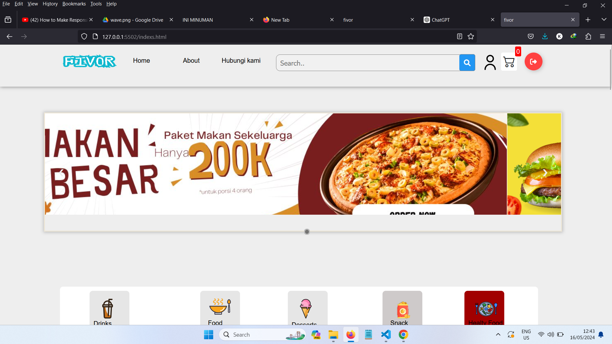The image size is (612, 344).
Task: Open the Firefox application menu hamburger
Action: coord(602,37)
